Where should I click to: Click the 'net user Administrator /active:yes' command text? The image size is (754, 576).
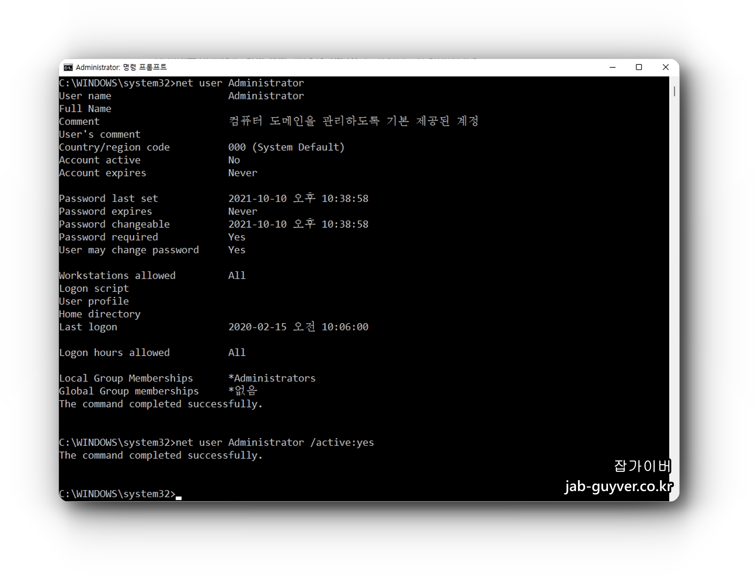click(x=275, y=443)
